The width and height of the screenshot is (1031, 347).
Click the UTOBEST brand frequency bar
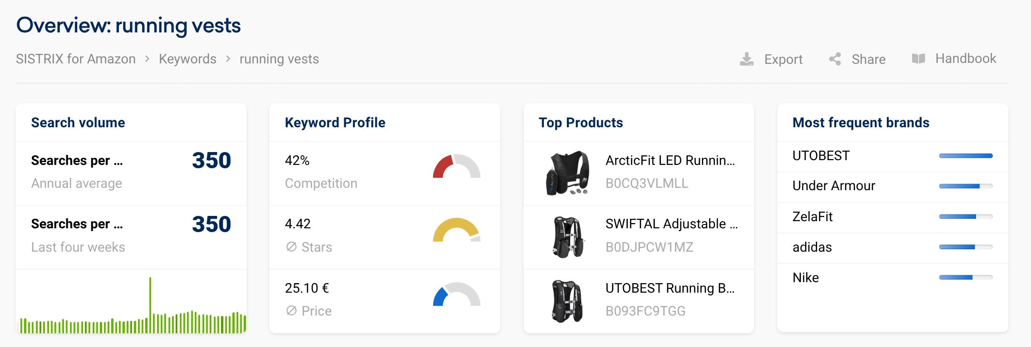click(x=966, y=156)
